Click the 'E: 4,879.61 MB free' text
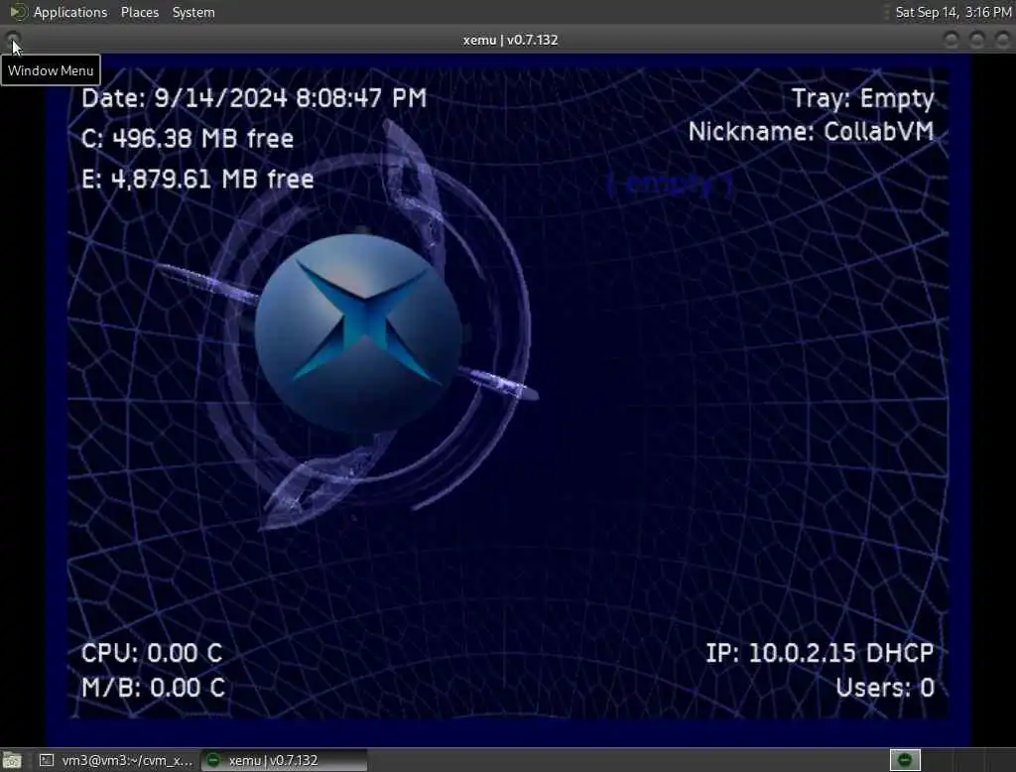The height and width of the screenshot is (772, 1016). click(197, 179)
